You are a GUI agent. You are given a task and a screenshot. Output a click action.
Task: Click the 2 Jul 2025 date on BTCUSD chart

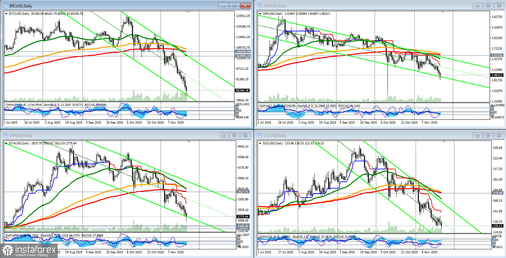[x=10, y=123]
